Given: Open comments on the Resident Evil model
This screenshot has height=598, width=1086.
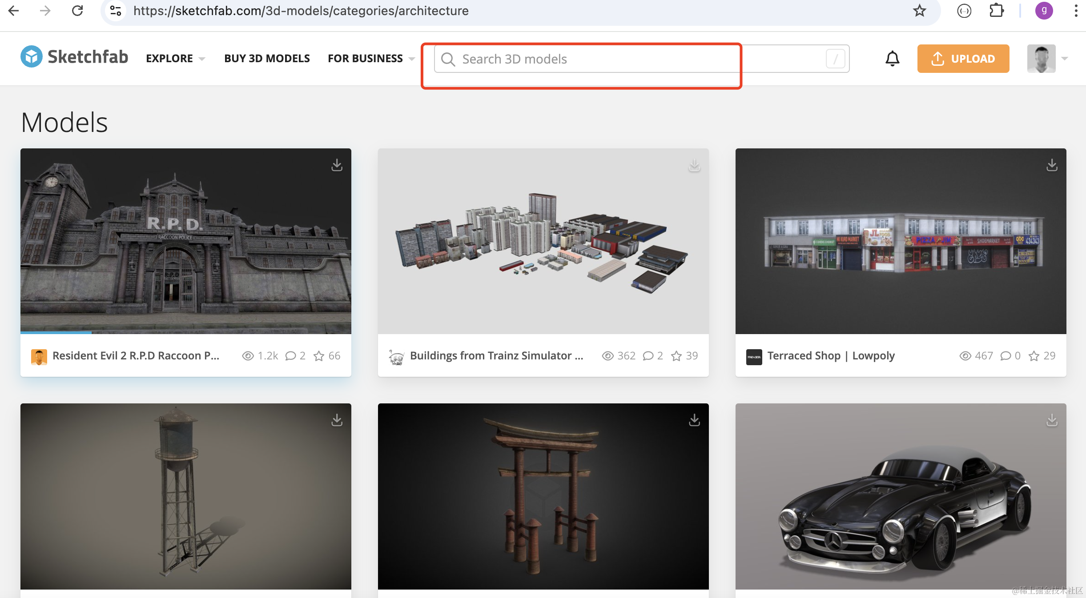Looking at the screenshot, I should [290, 356].
